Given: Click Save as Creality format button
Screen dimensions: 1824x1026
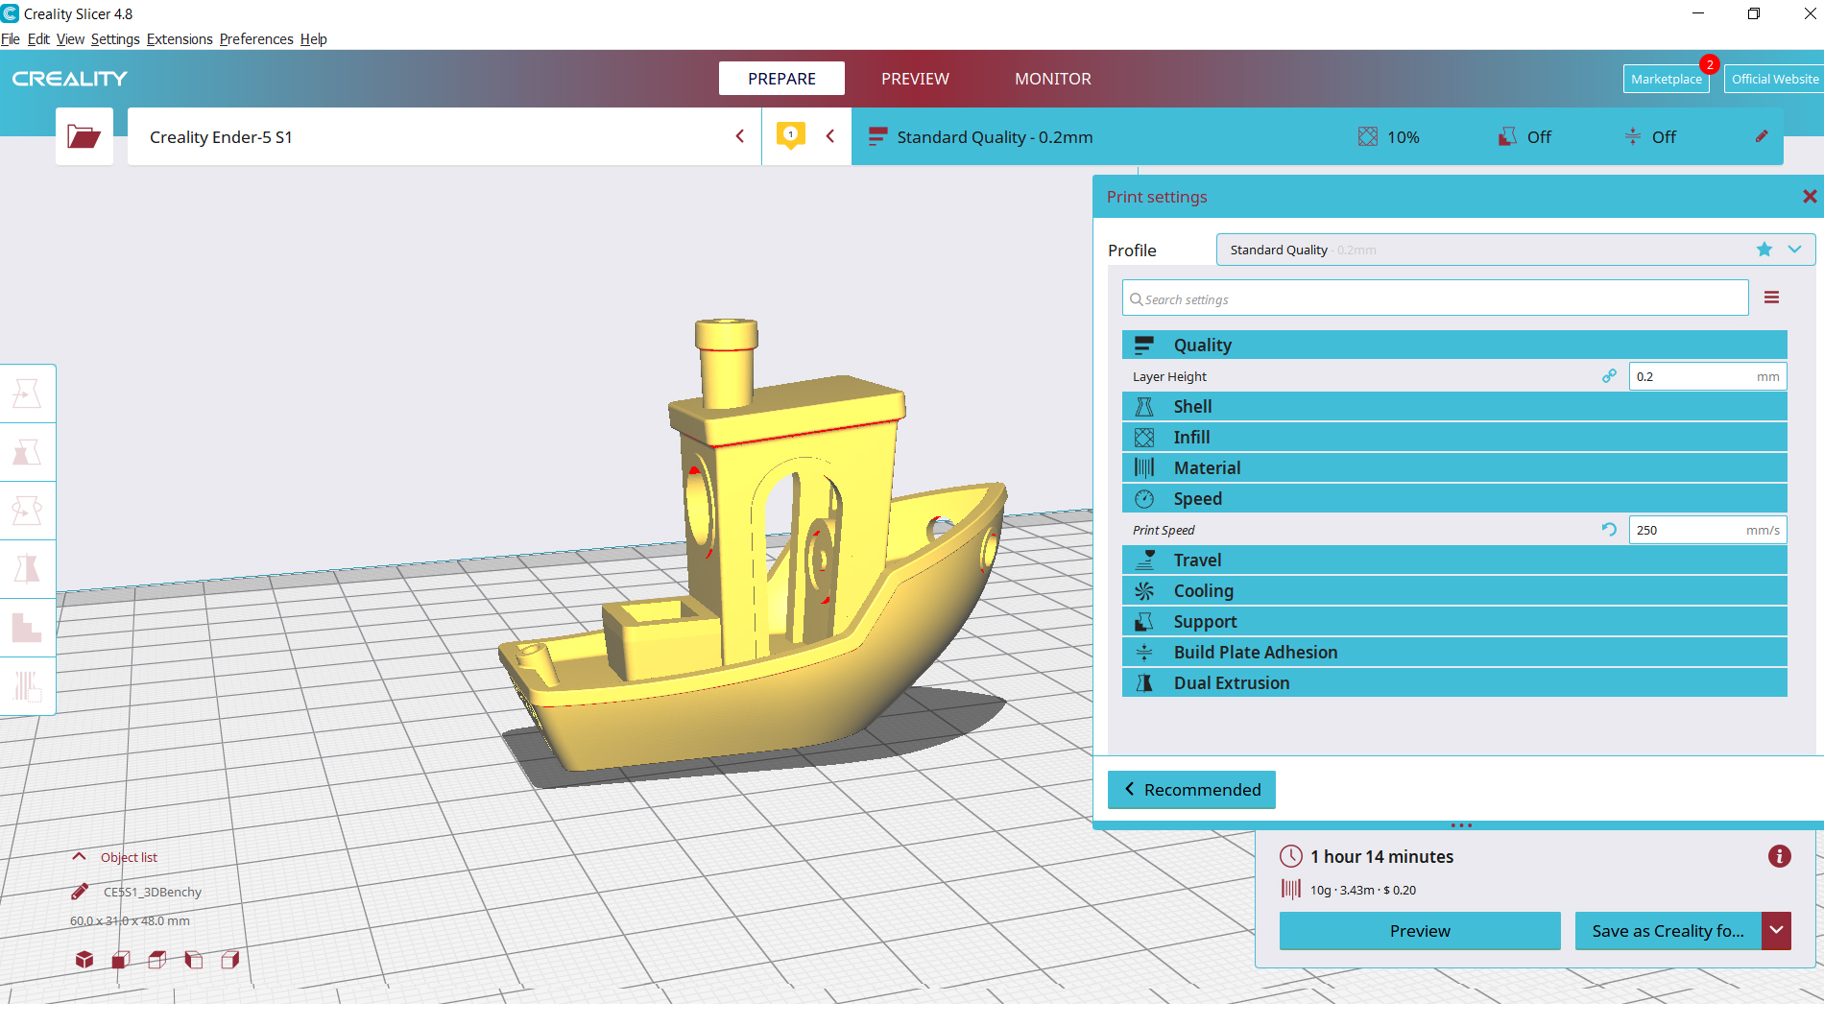Looking at the screenshot, I should 1668,930.
